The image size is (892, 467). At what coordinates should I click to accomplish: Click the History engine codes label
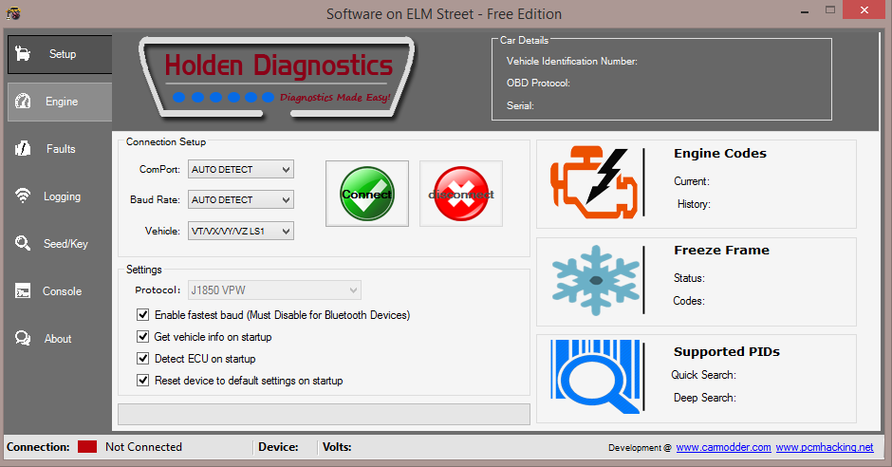pyautogui.click(x=694, y=204)
